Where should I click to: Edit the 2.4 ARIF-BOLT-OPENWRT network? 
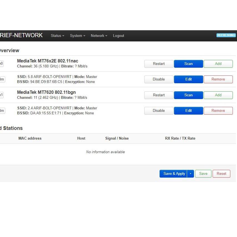pyautogui.click(x=188, y=110)
